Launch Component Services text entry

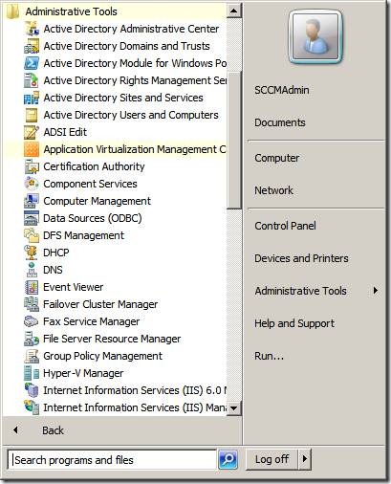click(90, 184)
